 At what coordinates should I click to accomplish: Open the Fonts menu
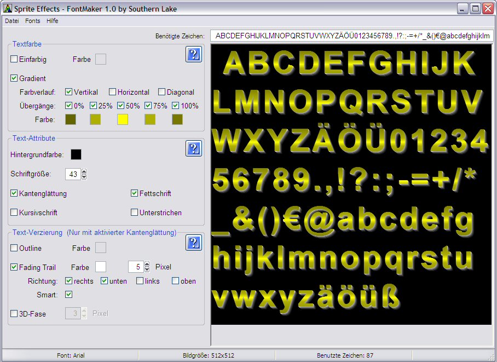(33, 21)
